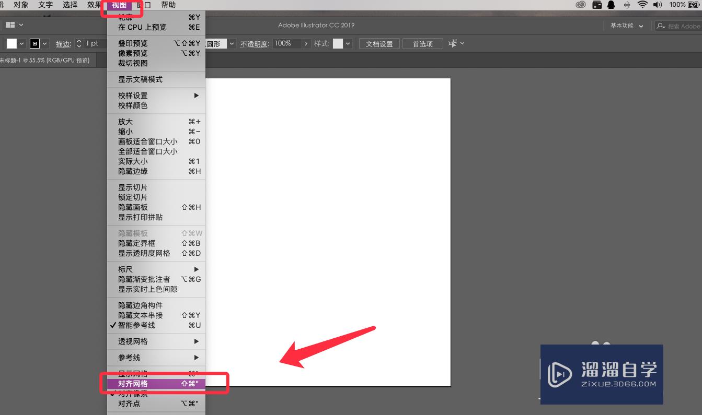
Task: Open the stroke color dropdown arrow
Action: coord(45,44)
